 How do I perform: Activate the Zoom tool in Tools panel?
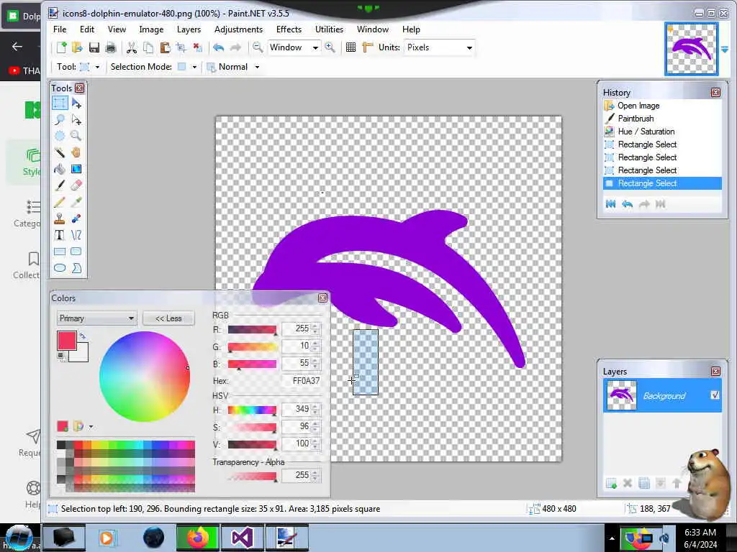[x=76, y=136]
